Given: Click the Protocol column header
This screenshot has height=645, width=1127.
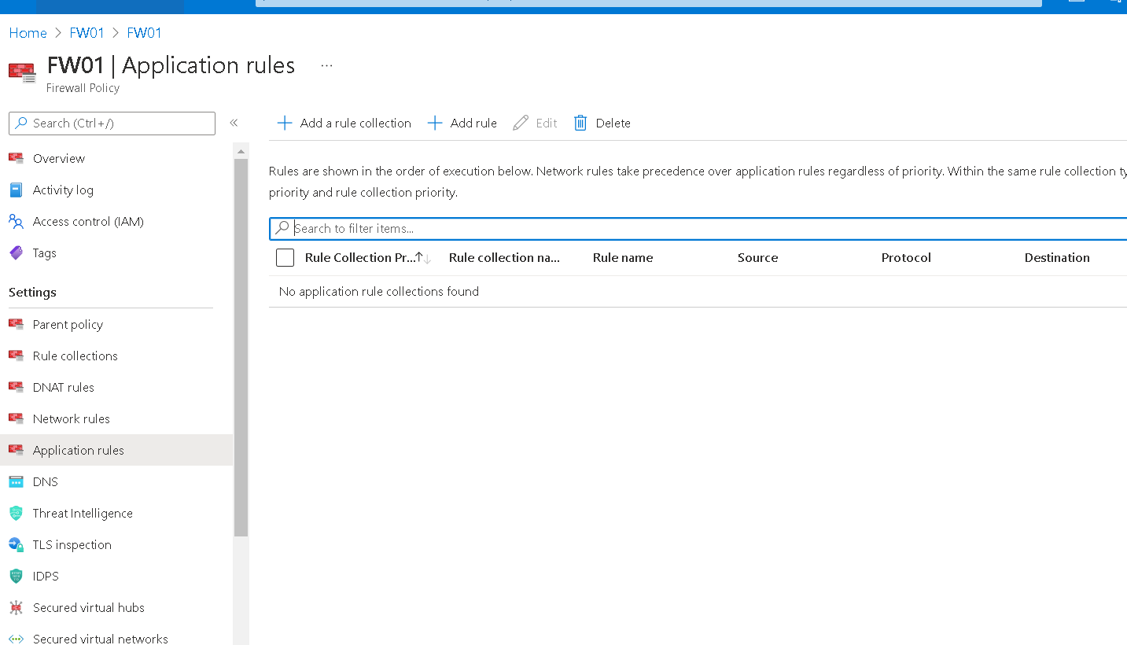Looking at the screenshot, I should (906, 257).
